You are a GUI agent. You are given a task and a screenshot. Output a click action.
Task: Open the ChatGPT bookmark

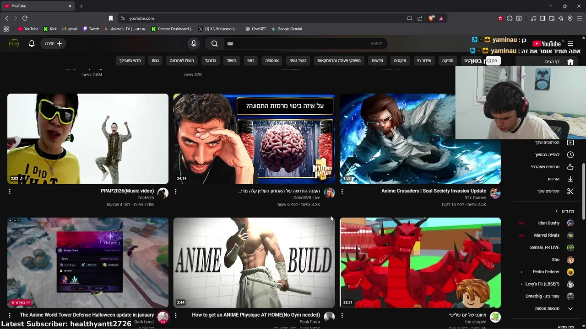(255, 29)
